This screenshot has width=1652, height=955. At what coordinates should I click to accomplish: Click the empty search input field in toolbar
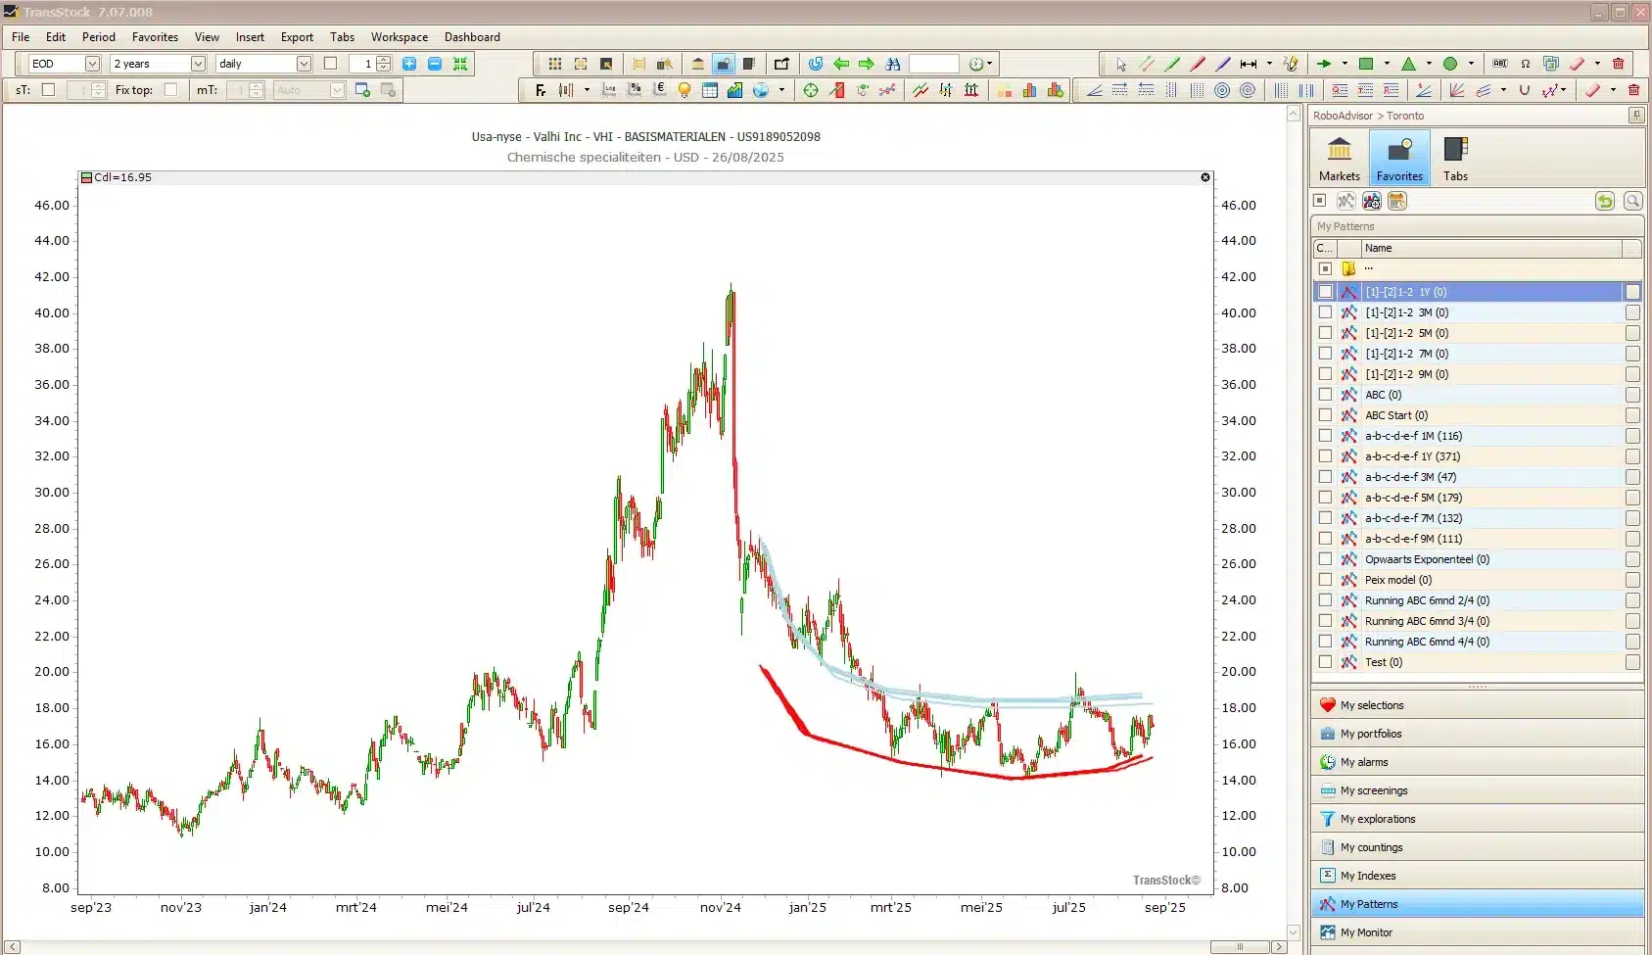pyautogui.click(x=933, y=64)
